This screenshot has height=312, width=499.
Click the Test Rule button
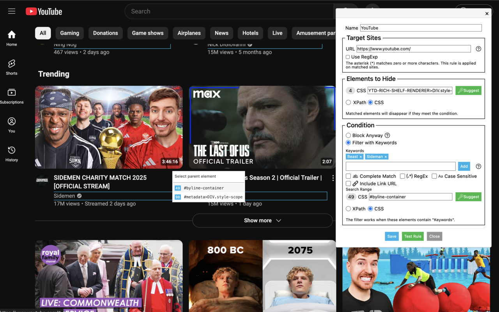[x=413, y=236]
